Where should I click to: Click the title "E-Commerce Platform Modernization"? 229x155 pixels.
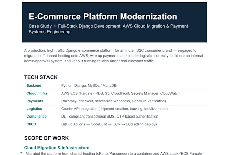[103, 16]
